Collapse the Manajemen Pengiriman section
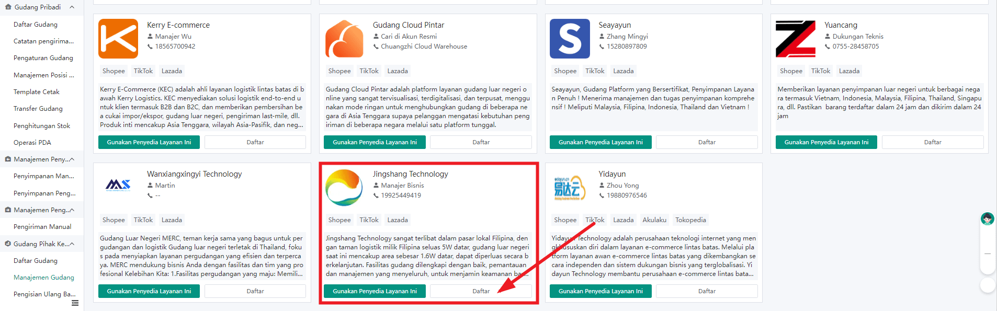 (x=72, y=210)
